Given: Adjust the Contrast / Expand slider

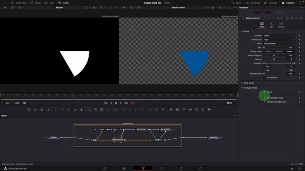Looking at the screenshot, I should (274, 56).
